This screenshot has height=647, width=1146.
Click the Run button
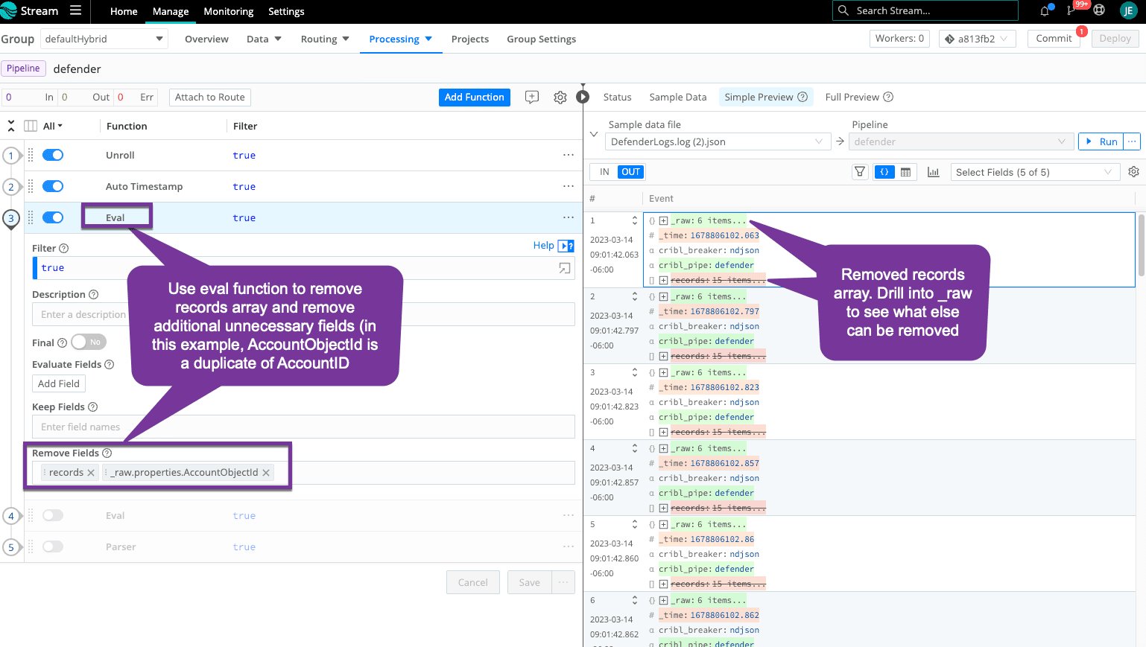1101,141
